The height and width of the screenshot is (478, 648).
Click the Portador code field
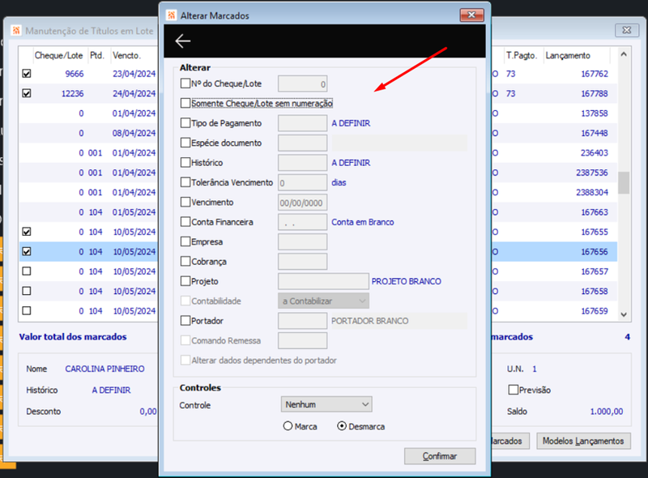pyautogui.click(x=302, y=321)
